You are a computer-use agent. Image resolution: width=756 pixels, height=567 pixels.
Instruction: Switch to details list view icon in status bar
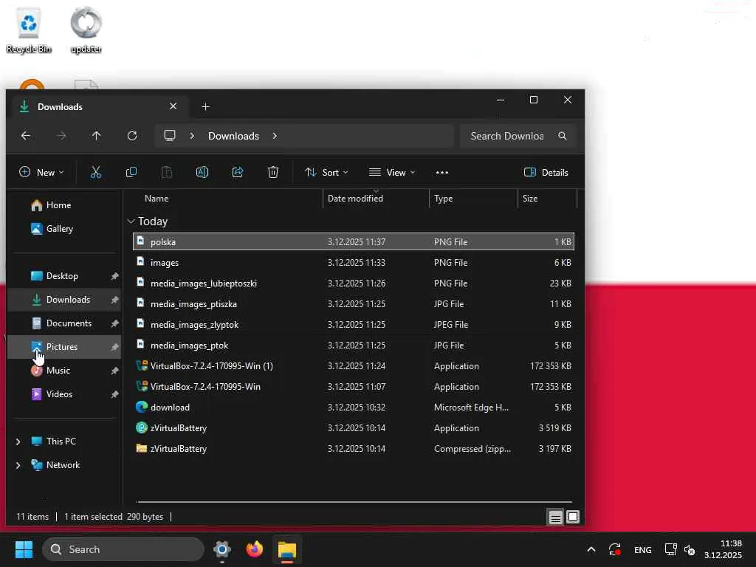coord(555,518)
